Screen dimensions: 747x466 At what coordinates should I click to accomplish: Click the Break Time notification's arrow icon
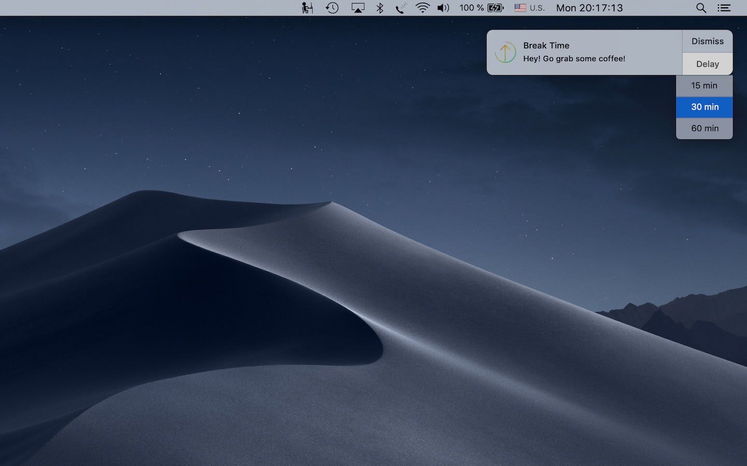coord(505,52)
